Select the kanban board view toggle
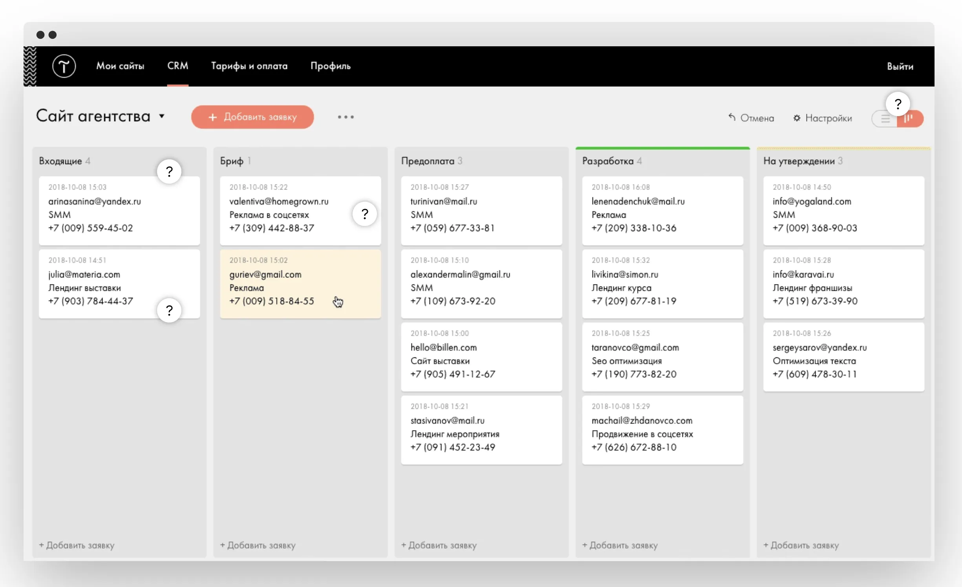The image size is (962, 587). click(x=910, y=118)
